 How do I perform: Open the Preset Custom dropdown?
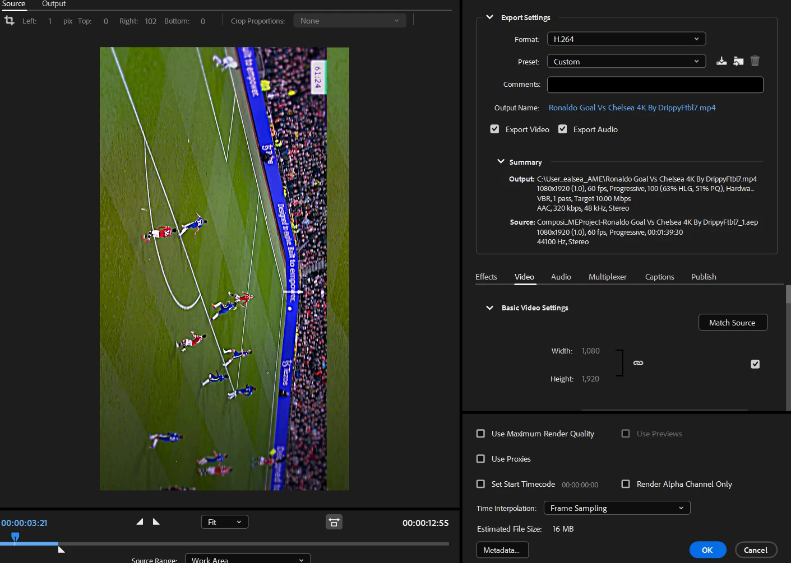click(x=626, y=62)
